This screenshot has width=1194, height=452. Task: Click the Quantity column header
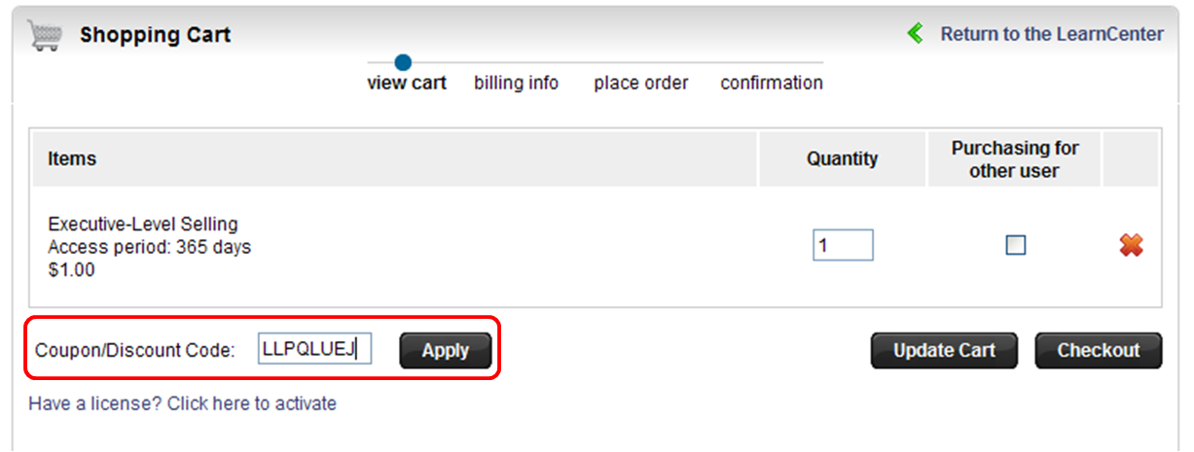click(x=843, y=158)
